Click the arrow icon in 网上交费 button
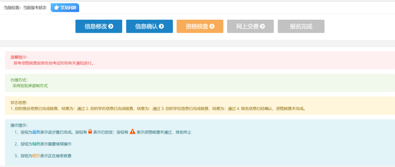The image size is (395, 167). click(x=262, y=26)
